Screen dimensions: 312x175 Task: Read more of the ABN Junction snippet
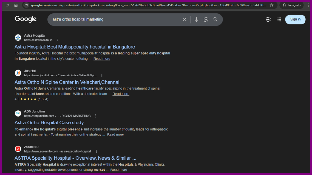[x=115, y=134]
